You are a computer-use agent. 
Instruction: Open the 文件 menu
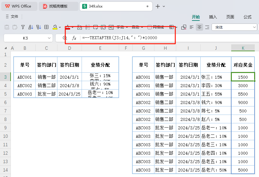click(x=15, y=17)
